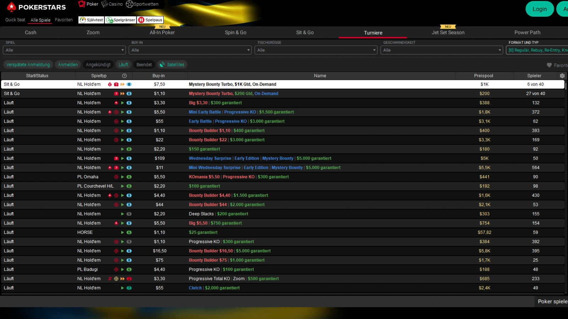Image resolution: width=568 pixels, height=319 pixels.
Task: Open the Geschwindigkeit dropdown
Action: click(x=442, y=50)
